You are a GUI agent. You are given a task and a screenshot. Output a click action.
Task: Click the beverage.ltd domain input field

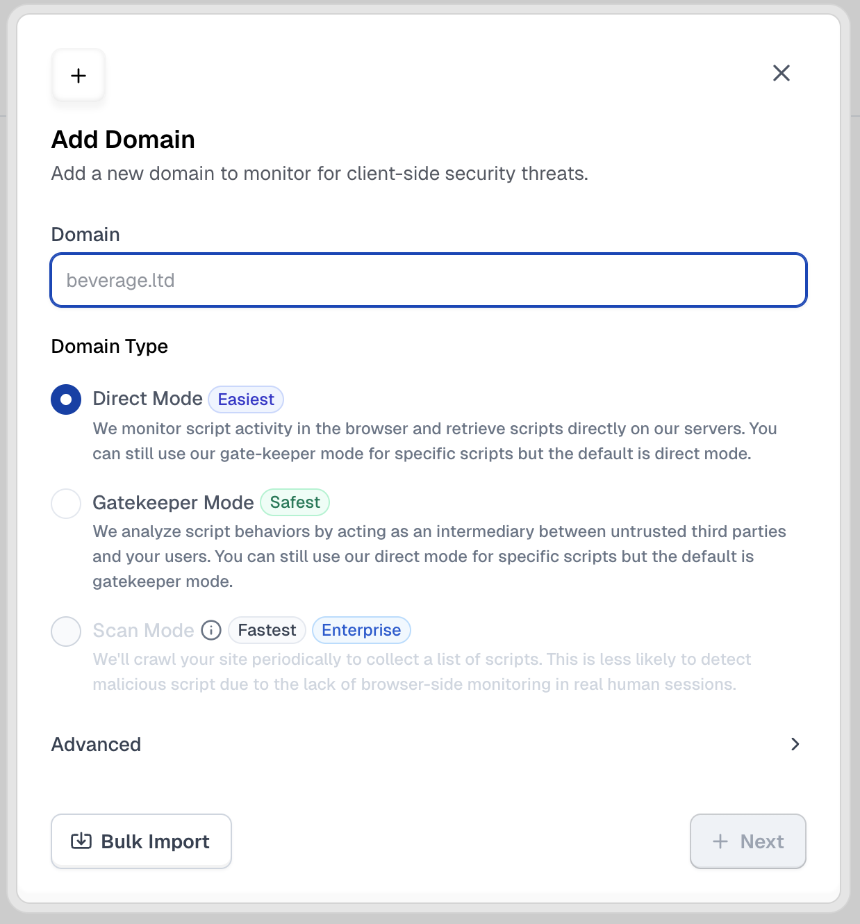[x=428, y=280]
